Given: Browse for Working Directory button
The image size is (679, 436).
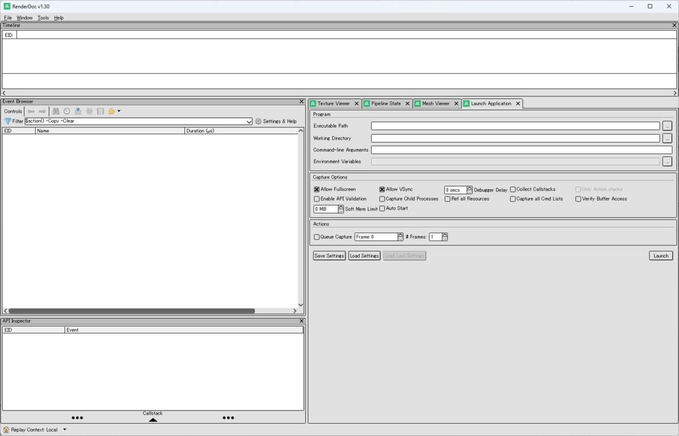Looking at the screenshot, I should [x=667, y=138].
